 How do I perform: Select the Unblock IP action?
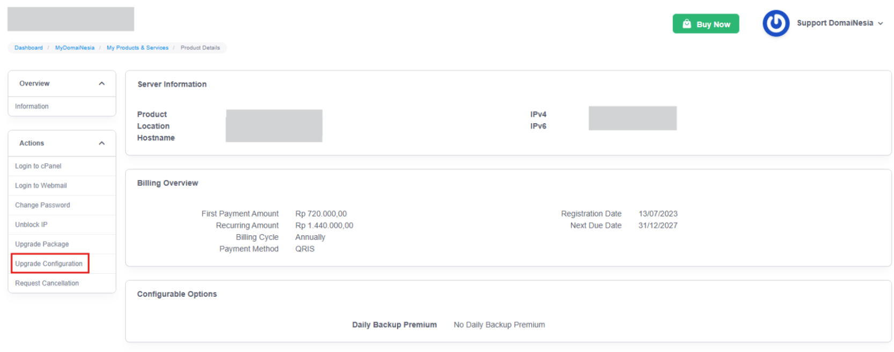(31, 224)
